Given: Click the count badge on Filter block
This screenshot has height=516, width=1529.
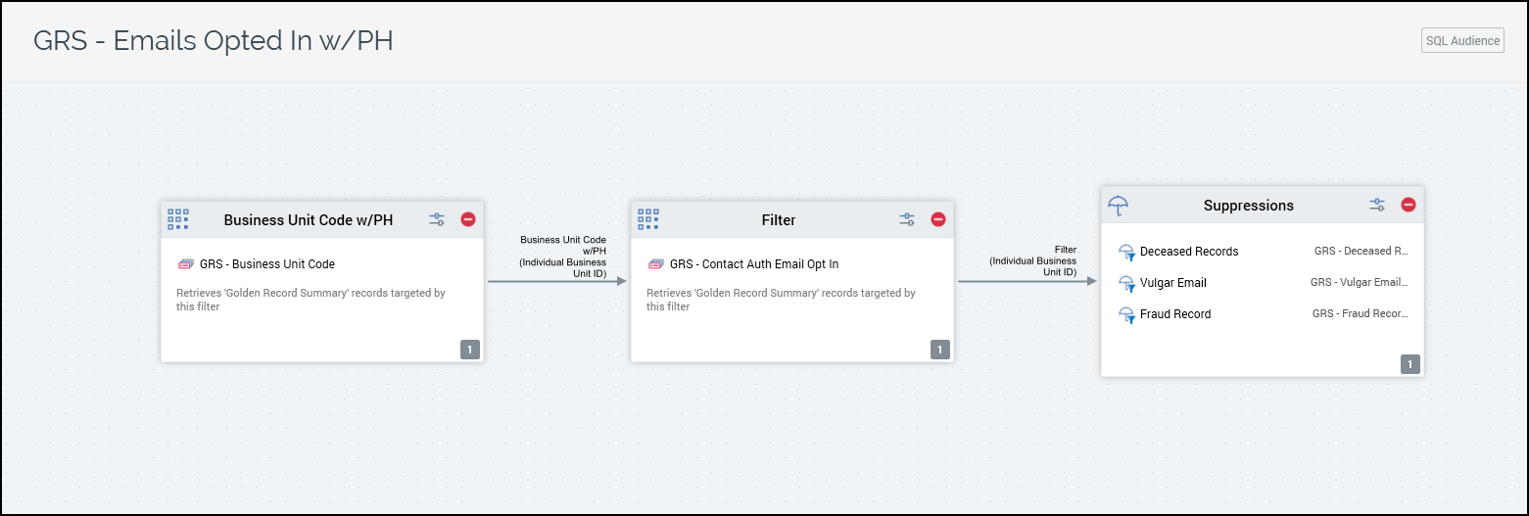Looking at the screenshot, I should pos(939,350).
